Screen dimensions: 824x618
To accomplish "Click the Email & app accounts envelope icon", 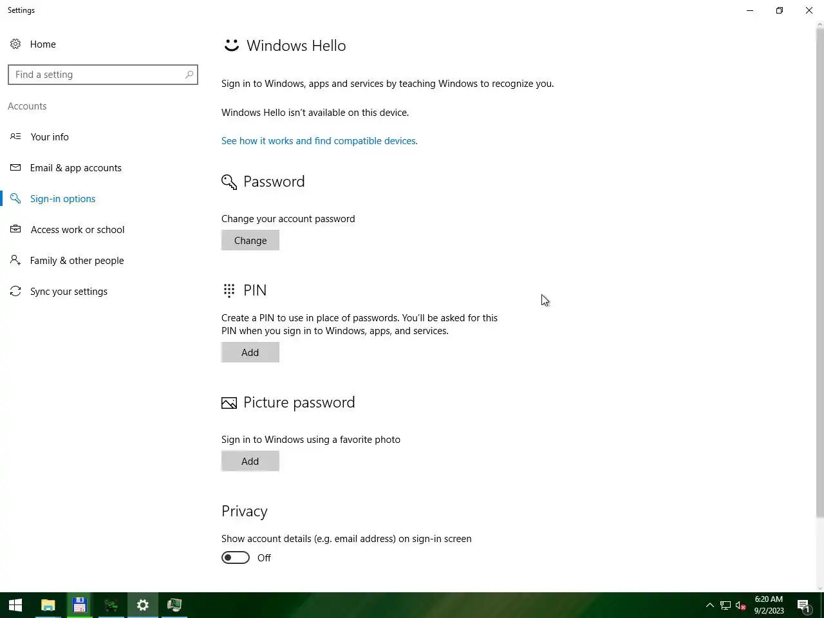I will [15, 167].
